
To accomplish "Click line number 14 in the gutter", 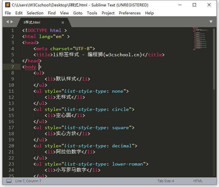I will (12, 109).
